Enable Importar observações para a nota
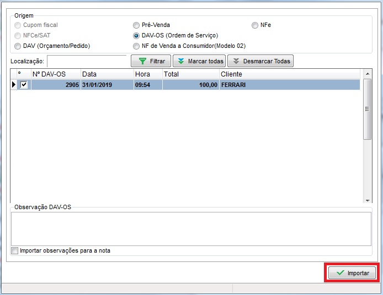The width and height of the screenshot is (383, 295). coord(15,251)
